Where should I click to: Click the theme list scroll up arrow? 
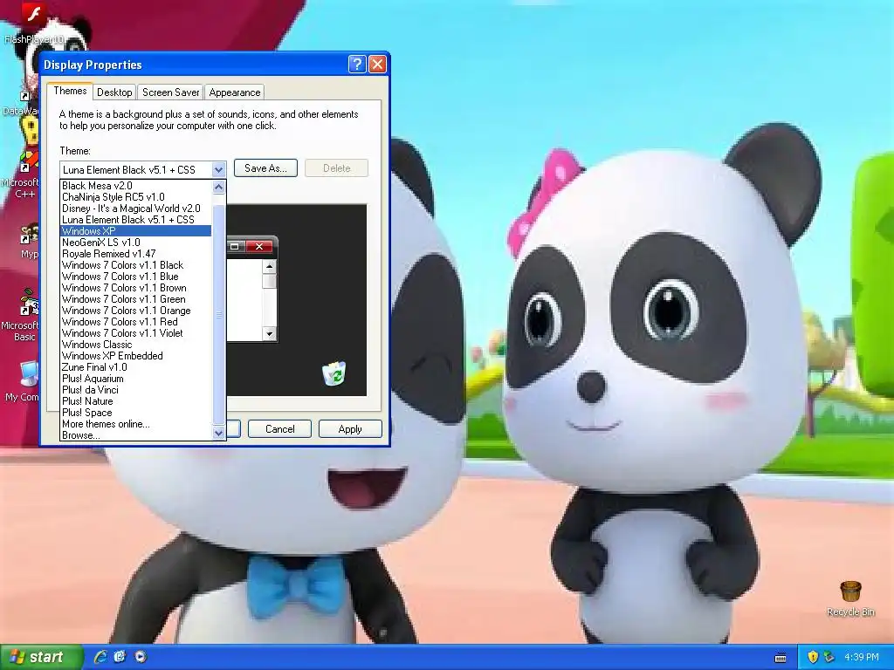(x=218, y=187)
